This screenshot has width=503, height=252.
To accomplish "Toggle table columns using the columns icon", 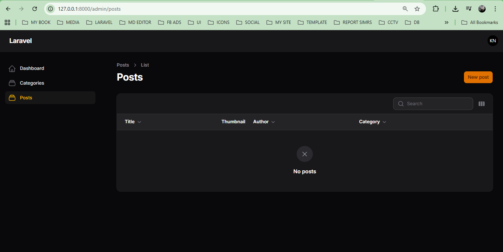I will point(481,104).
